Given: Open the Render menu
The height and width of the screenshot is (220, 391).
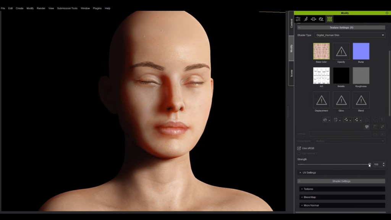Looking at the screenshot, I should 41,8.
